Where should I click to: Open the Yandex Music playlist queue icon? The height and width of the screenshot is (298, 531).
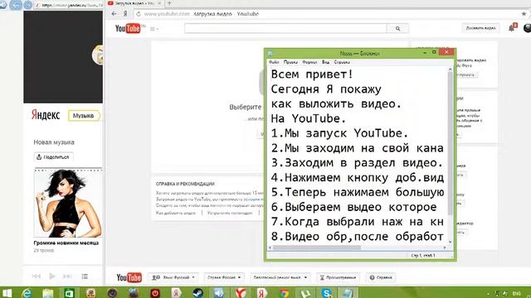click(x=85, y=276)
